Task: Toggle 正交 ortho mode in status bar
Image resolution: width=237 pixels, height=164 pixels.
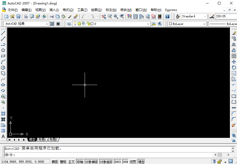Action: (72, 162)
